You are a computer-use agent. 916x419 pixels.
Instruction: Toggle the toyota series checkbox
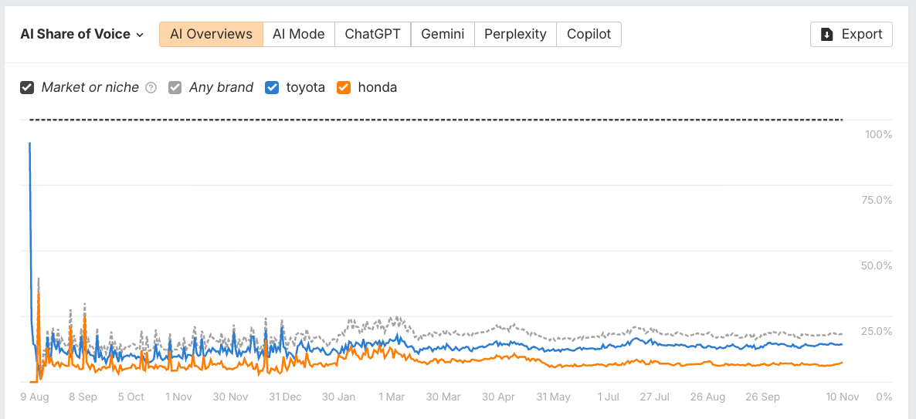272,87
